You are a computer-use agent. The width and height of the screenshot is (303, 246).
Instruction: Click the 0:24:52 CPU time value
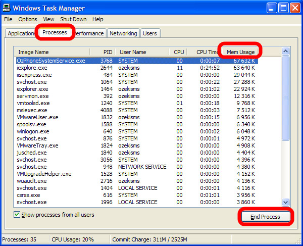point(210,68)
